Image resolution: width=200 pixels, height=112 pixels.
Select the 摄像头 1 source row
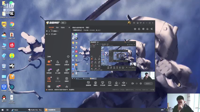click(58, 31)
